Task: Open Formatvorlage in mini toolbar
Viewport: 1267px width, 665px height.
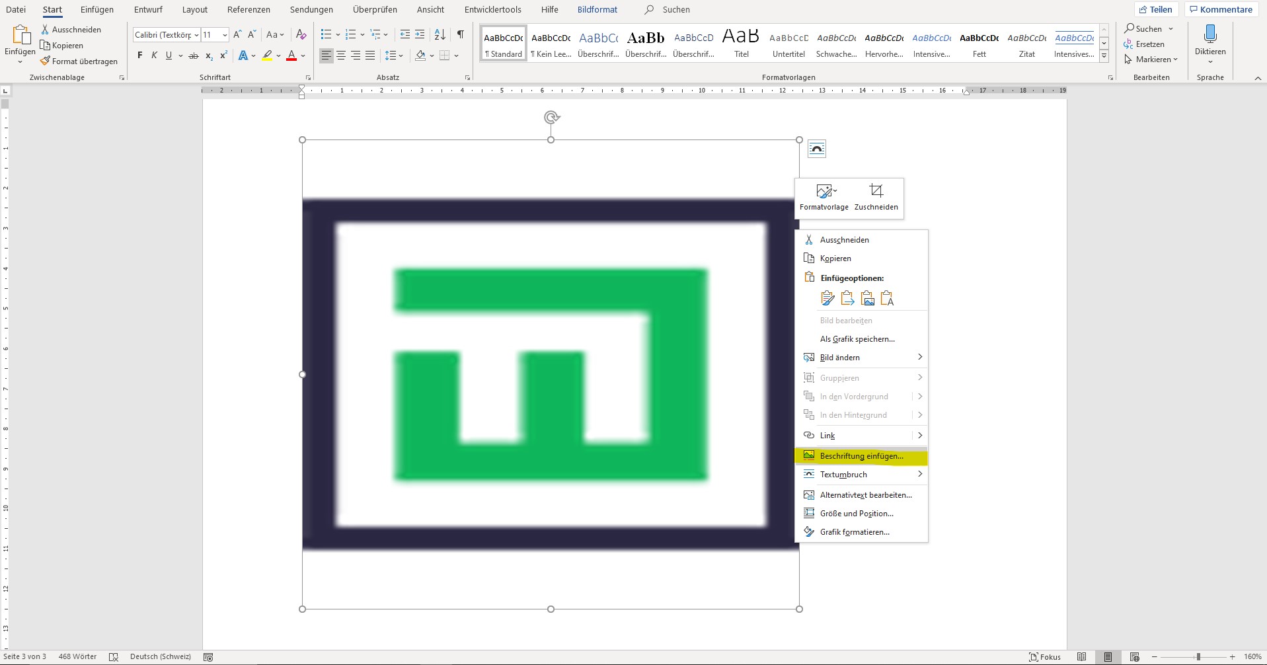Action: (824, 198)
